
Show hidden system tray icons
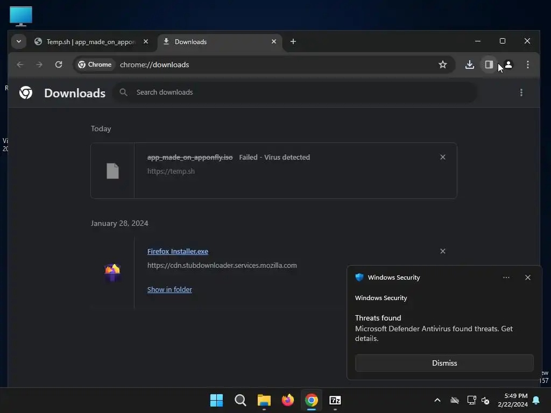pyautogui.click(x=437, y=400)
